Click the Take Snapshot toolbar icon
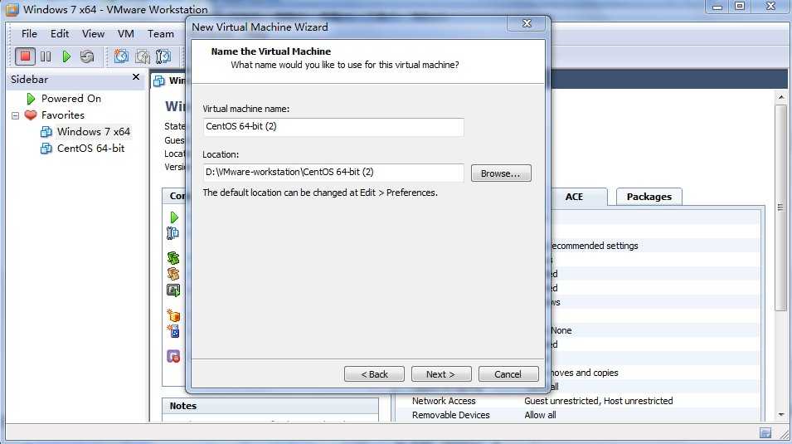Viewport: 792px width, 444px height. click(121, 56)
